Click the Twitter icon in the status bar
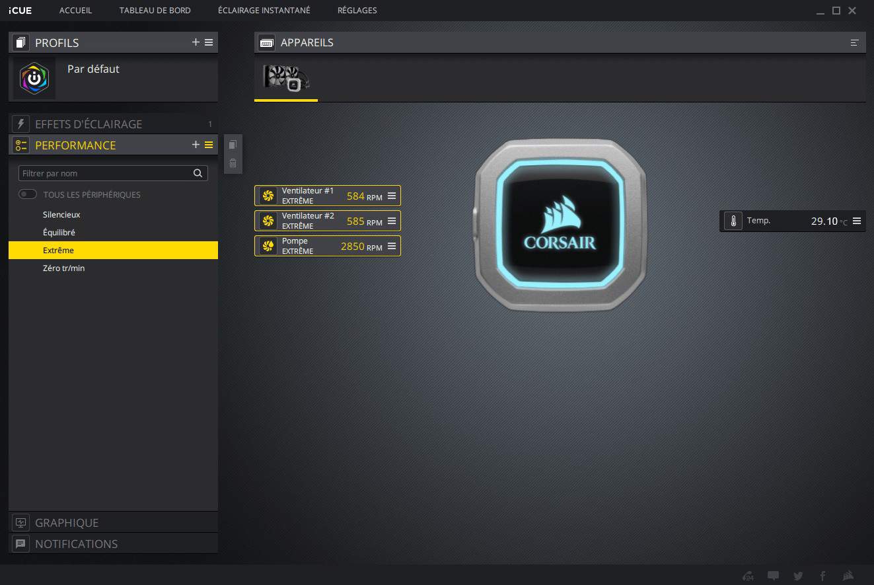 [798, 576]
